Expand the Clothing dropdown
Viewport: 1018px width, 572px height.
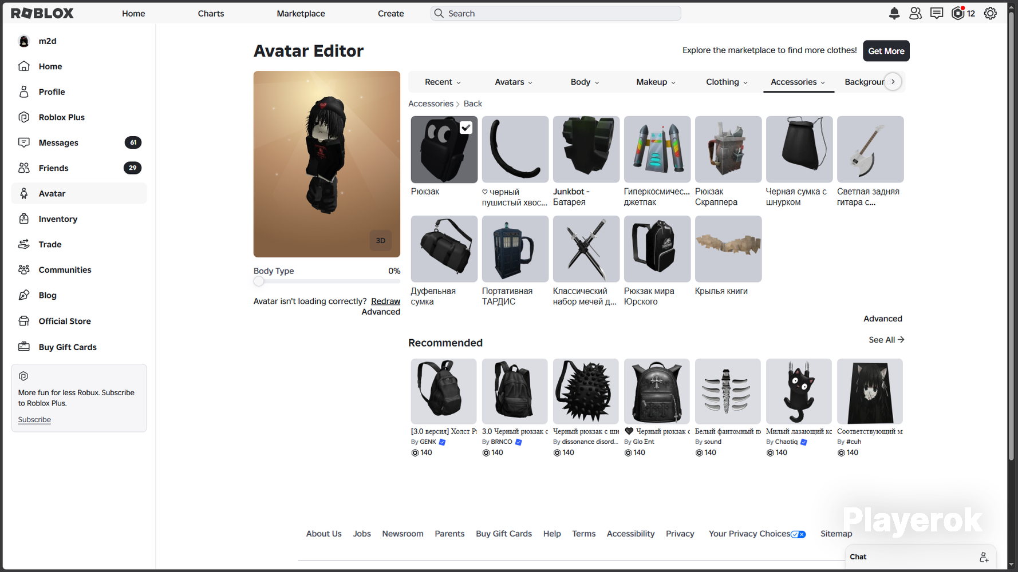pos(727,82)
